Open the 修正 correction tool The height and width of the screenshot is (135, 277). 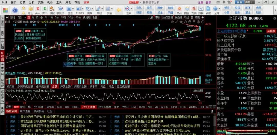(31, 8)
